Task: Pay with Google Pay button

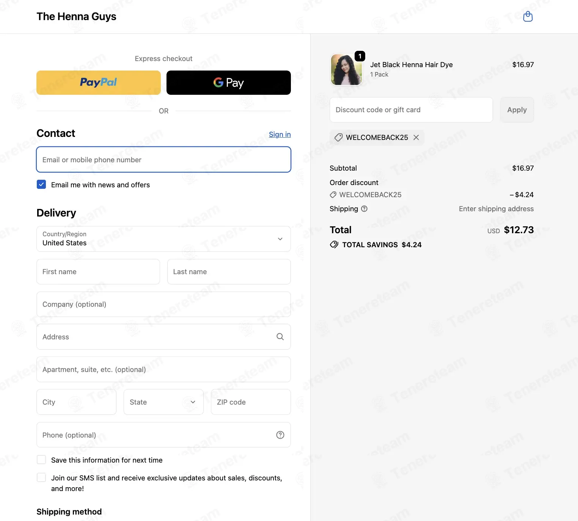Action: [229, 83]
